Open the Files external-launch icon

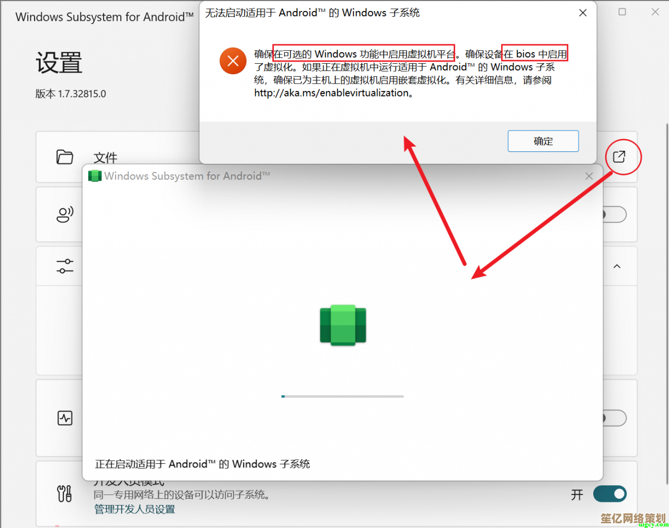[619, 157]
